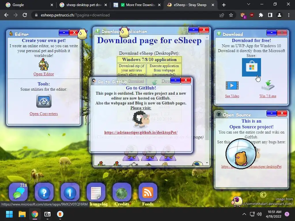295x221 pixels.
Task: Show hidden system tray icons
Action: tap(244, 214)
